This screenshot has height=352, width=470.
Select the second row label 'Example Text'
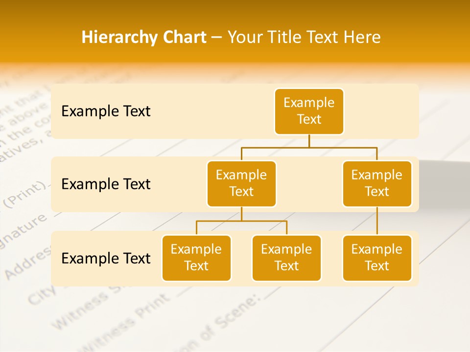pos(106,184)
